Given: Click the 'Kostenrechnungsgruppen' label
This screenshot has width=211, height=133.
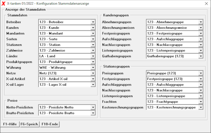Looking at the screenshot, I should (123, 107).
